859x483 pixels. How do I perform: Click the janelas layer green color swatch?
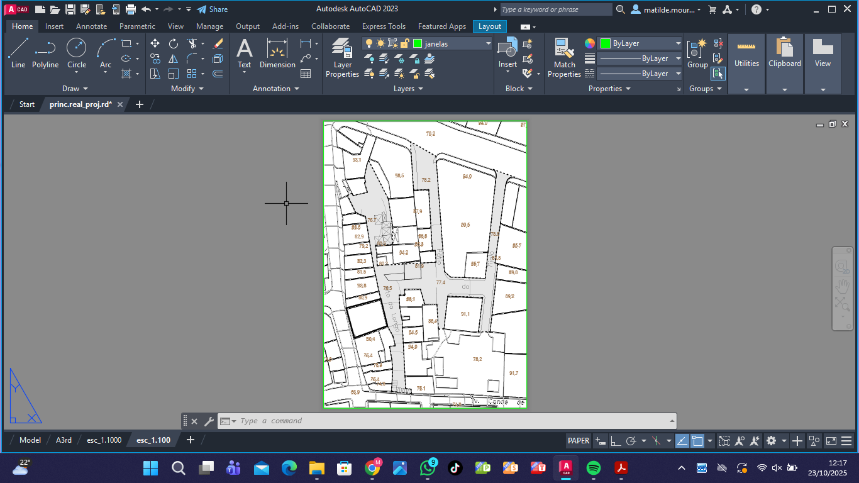pyautogui.click(x=417, y=43)
